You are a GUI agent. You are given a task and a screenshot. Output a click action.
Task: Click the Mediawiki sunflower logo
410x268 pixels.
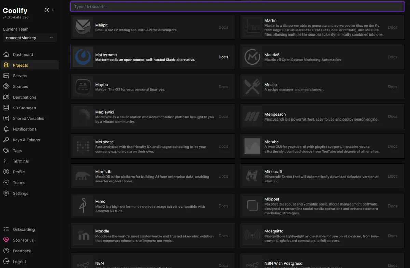coord(83,116)
